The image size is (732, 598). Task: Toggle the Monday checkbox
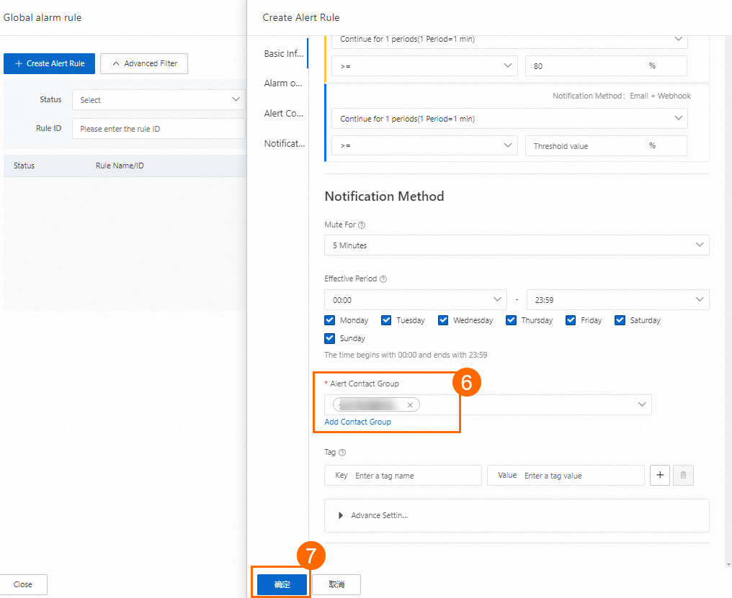329,320
